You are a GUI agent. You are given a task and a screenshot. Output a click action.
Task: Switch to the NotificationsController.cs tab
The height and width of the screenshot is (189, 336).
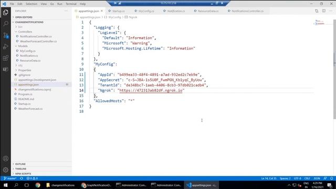(x=247, y=11)
